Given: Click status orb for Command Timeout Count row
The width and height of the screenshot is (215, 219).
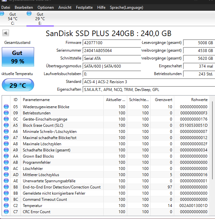Looking at the screenshot, I should tap(6, 199).
